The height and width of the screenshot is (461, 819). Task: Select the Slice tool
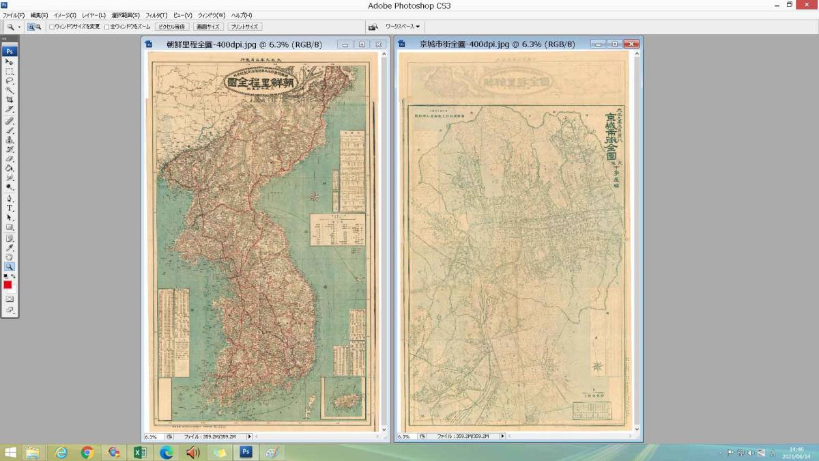pyautogui.click(x=10, y=109)
